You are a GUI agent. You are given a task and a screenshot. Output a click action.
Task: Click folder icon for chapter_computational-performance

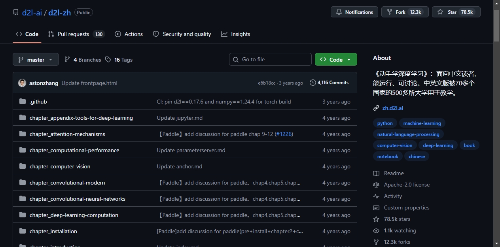(23, 150)
